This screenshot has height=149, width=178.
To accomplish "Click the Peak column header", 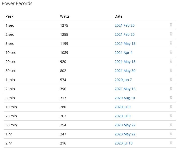I will (10, 16).
